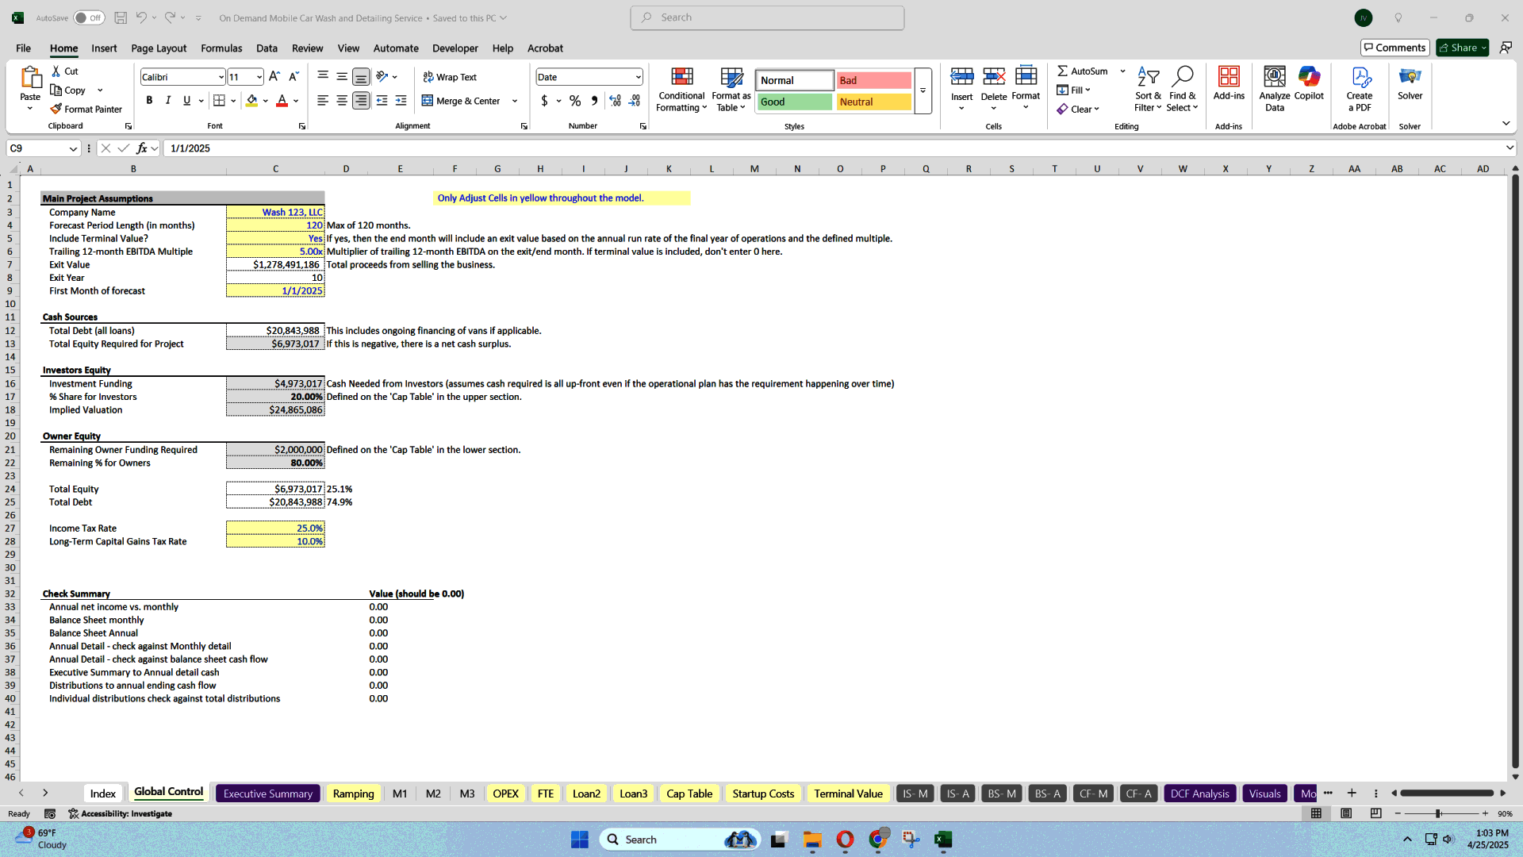This screenshot has height=857, width=1523.
Task: Click the Save disk icon
Action: 121,17
